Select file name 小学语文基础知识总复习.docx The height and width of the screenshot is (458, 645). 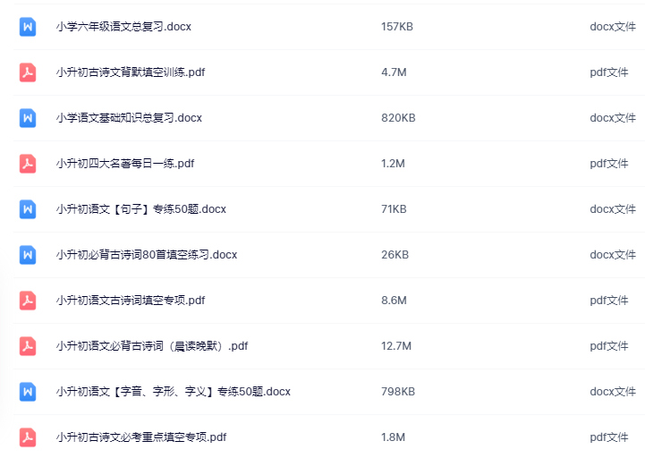(129, 118)
